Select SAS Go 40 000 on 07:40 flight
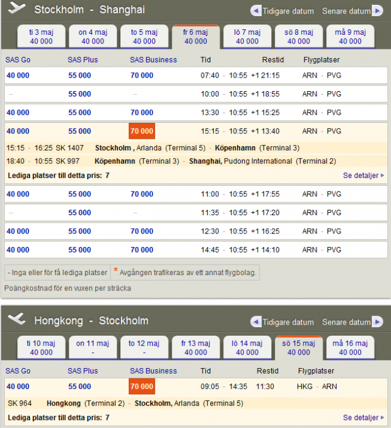Screen dimensions: 391x428 click(18, 75)
